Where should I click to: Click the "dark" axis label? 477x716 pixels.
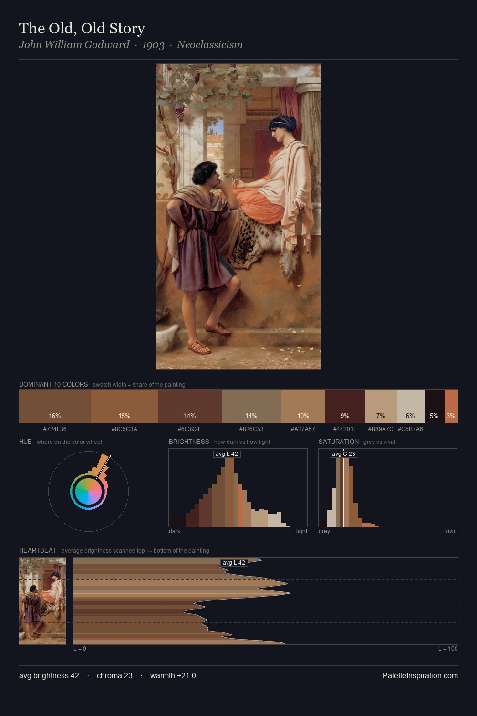point(175,531)
